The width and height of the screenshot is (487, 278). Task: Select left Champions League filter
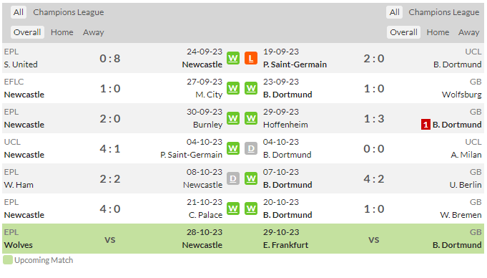click(x=69, y=12)
